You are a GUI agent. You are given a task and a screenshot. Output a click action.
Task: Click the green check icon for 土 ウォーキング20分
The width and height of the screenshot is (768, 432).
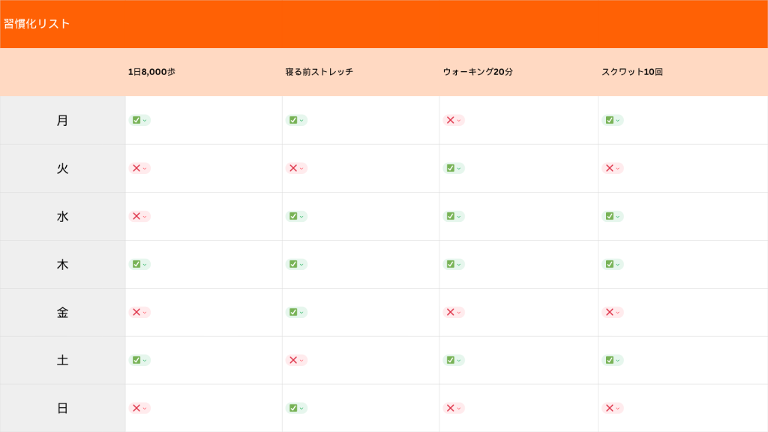(x=450, y=360)
